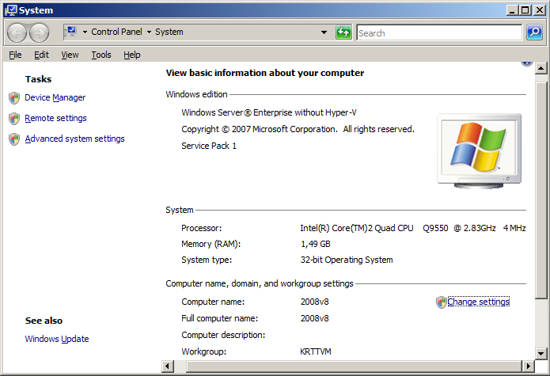Click the System breadcrumb in address bar
The width and height of the screenshot is (550, 376).
coord(169,32)
